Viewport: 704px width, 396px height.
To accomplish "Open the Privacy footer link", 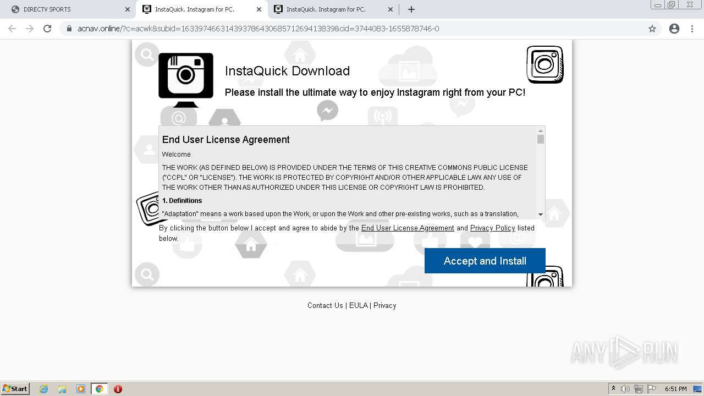I will [x=384, y=305].
